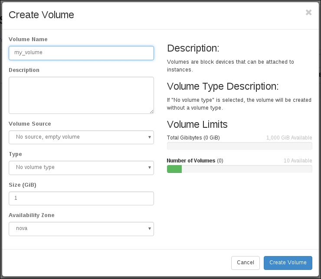Click the Description label above the text area
The image size is (321, 279).
24,70
